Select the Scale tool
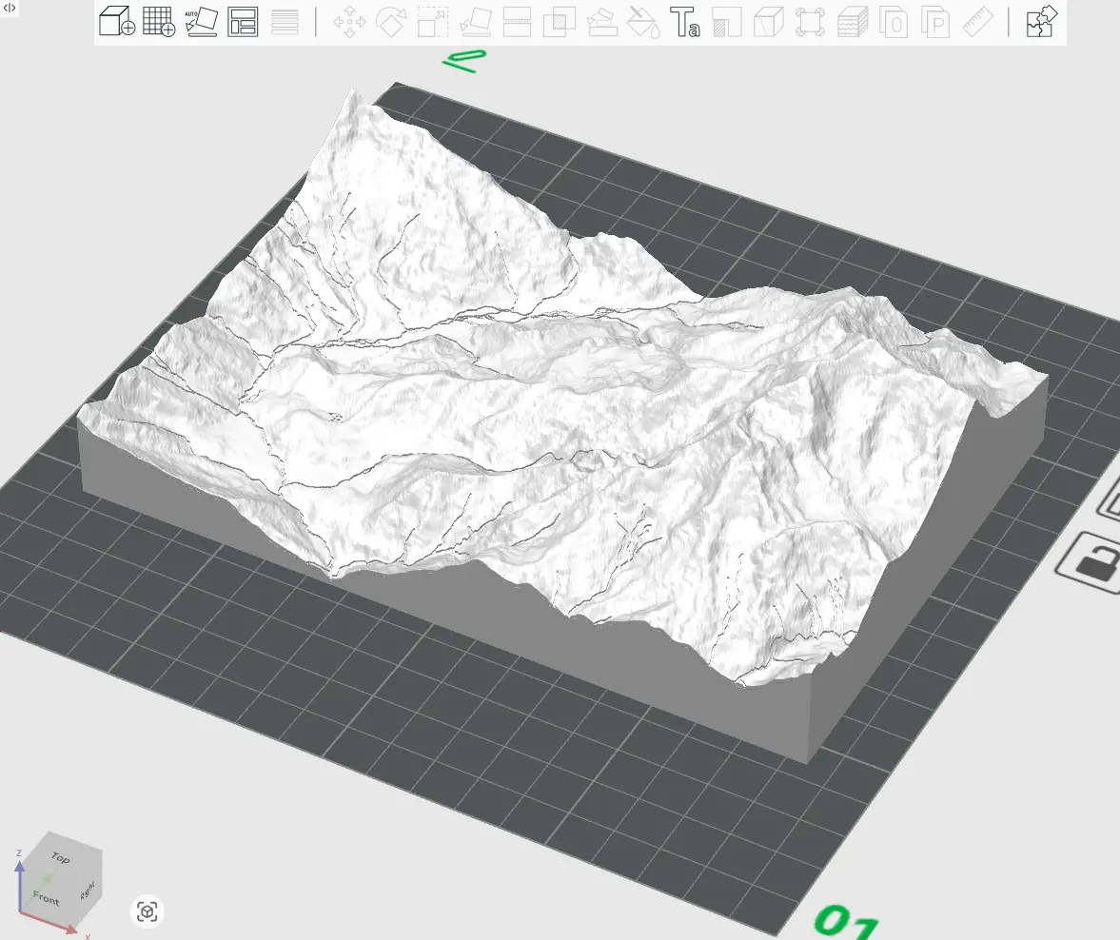 [433, 22]
